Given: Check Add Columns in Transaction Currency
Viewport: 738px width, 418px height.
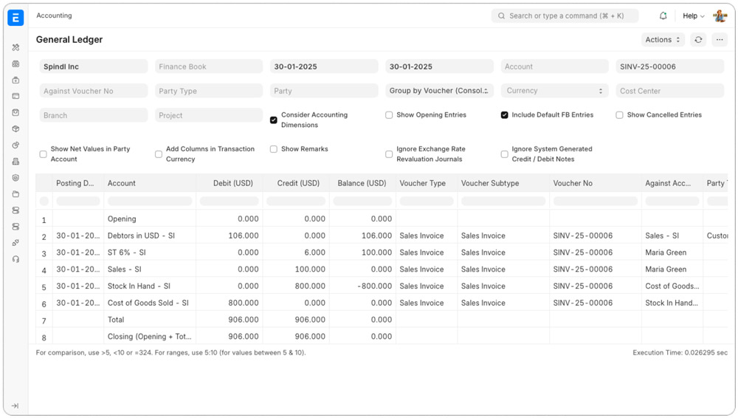Looking at the screenshot, I should pos(159,154).
